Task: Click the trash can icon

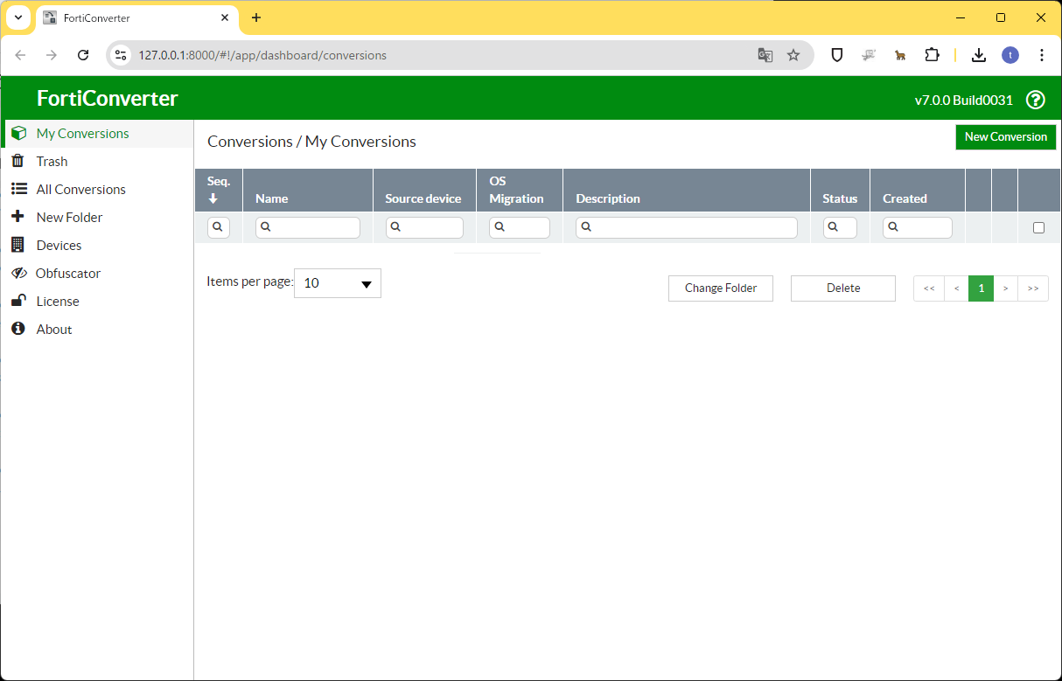Action: tap(17, 161)
